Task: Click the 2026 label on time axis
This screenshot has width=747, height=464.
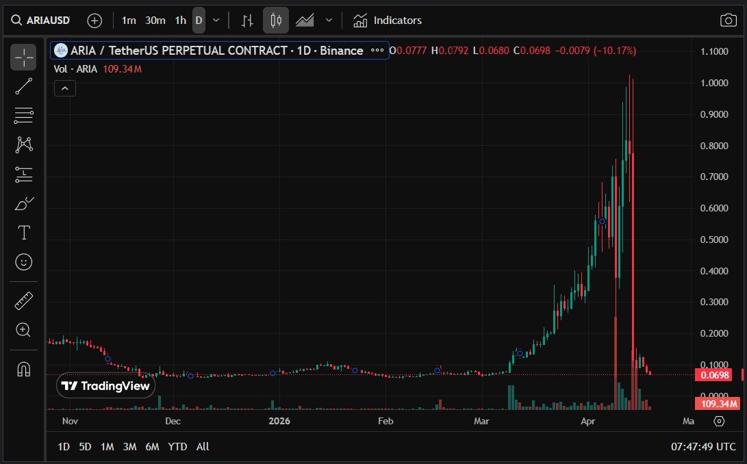Action: 279,421
